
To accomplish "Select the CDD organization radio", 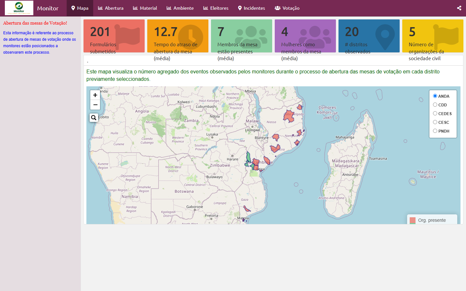I will pos(435,105).
